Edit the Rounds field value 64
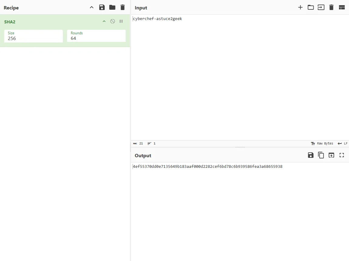The height and width of the screenshot is (261, 349). pyautogui.click(x=97, y=36)
